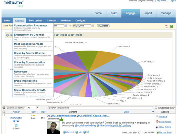Export report to Excel icon

tap(171, 26)
